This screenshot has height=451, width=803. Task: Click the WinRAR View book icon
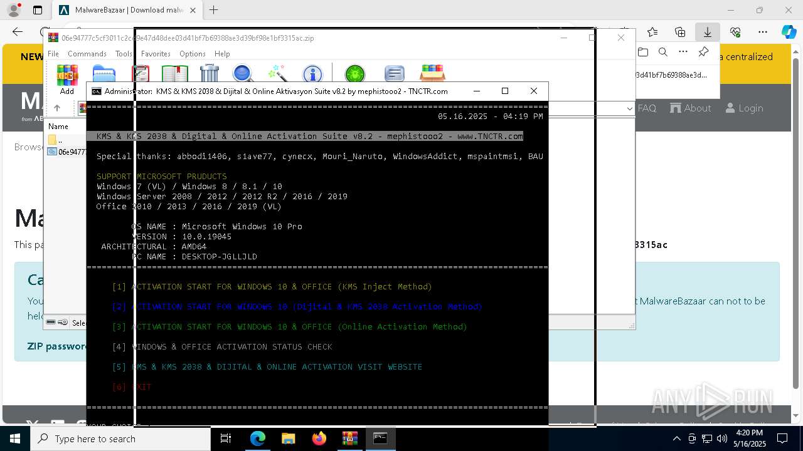174,74
